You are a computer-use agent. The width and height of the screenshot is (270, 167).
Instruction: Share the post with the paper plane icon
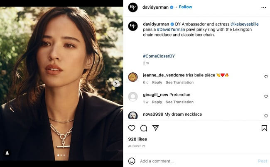pyautogui.click(x=155, y=128)
